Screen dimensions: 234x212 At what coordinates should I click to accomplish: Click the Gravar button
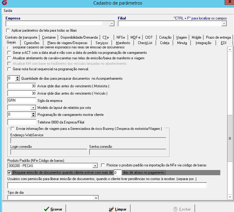53,209
